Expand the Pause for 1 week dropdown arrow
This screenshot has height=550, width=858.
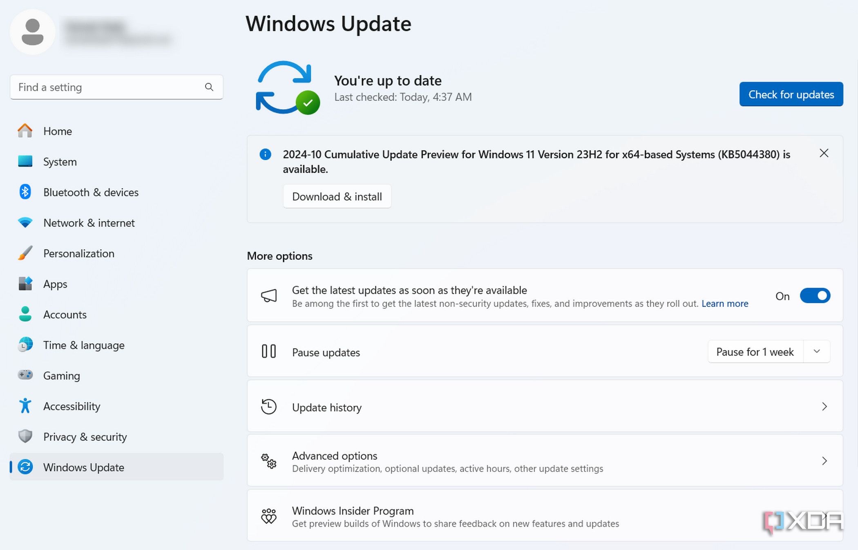click(x=816, y=351)
